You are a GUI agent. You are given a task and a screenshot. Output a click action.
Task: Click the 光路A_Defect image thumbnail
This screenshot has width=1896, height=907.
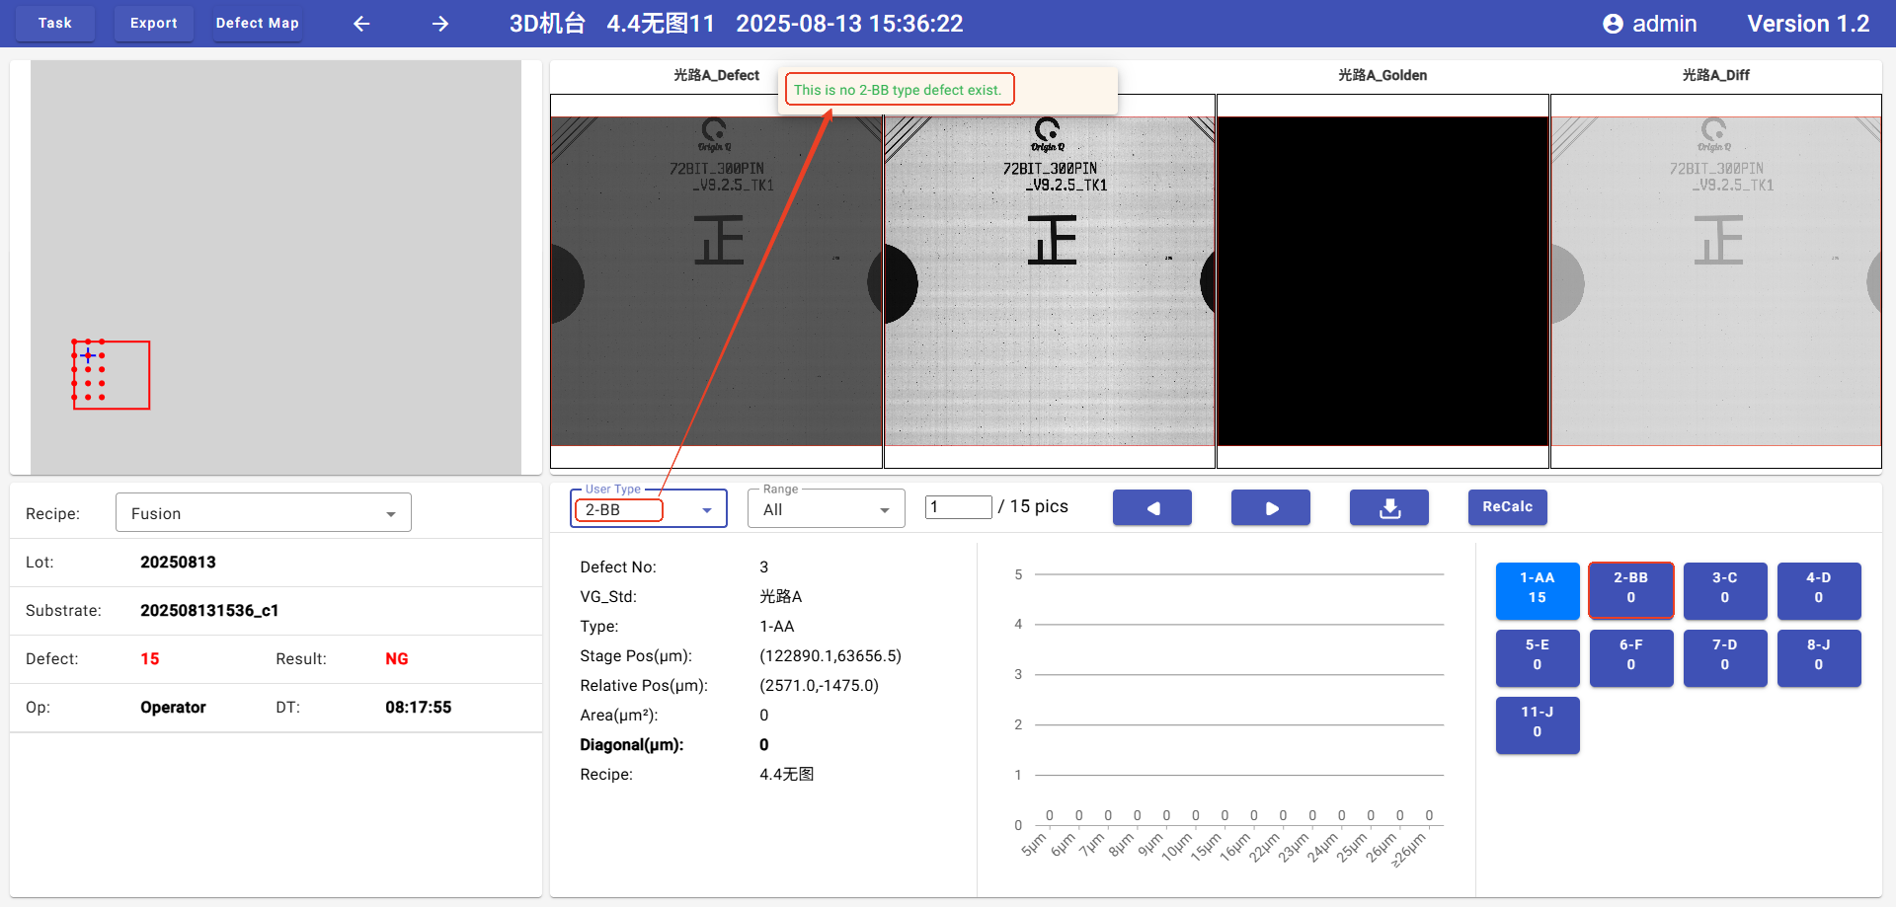716,281
